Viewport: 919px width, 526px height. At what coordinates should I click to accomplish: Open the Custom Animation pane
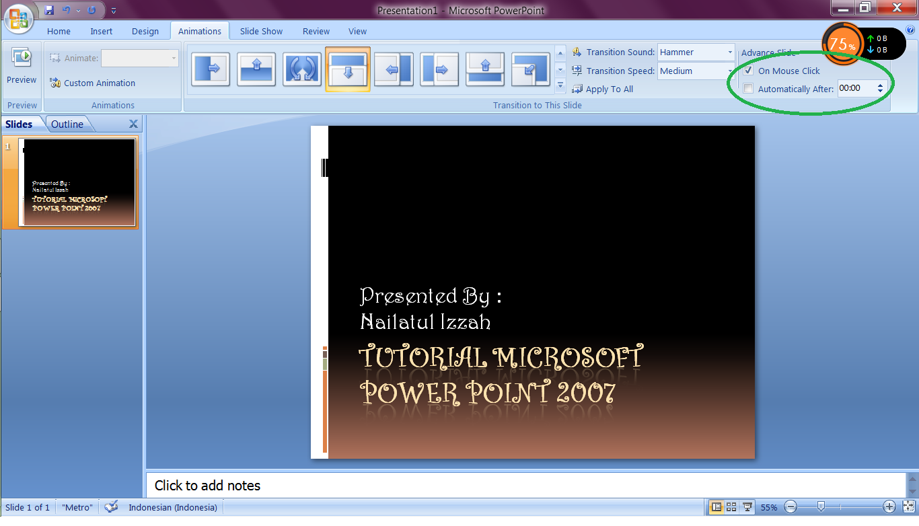tap(92, 83)
